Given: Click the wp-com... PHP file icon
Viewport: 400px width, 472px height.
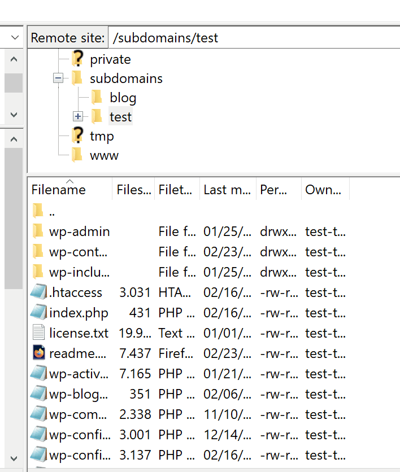Looking at the screenshot, I should (39, 414).
